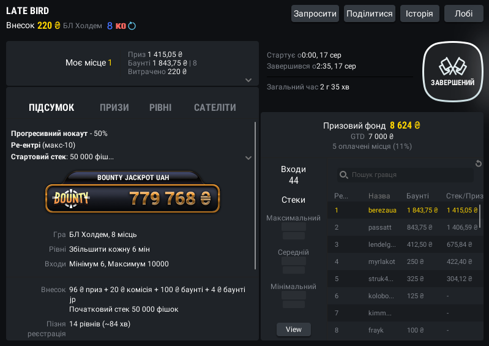The image size is (489, 346).
Task: Click the finished flags ЗАВЕРШЕНИЙ badge
Action: coord(452,72)
